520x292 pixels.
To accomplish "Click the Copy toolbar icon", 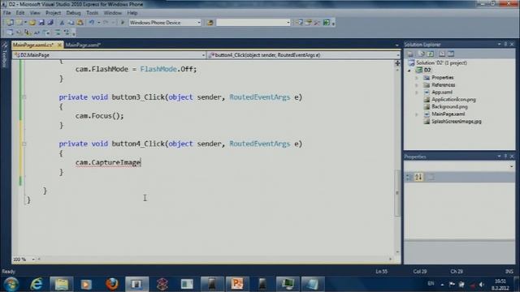I will pos(71,23).
